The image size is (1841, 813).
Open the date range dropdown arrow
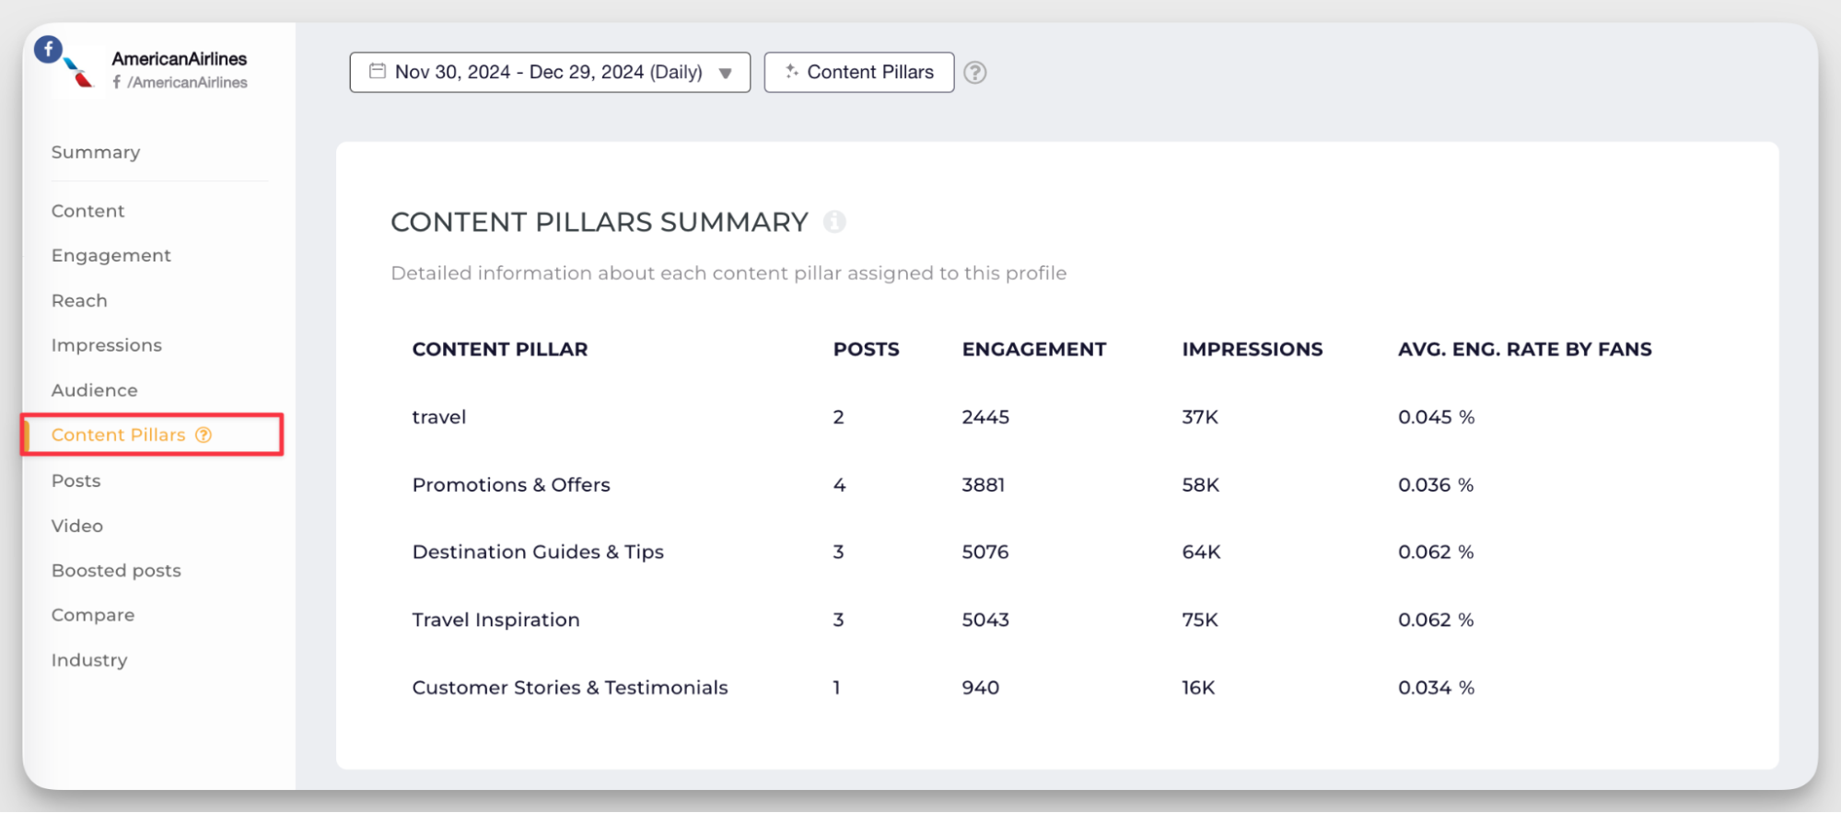coord(726,74)
